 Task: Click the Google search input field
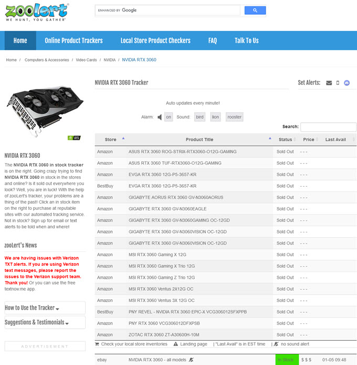(x=167, y=10)
